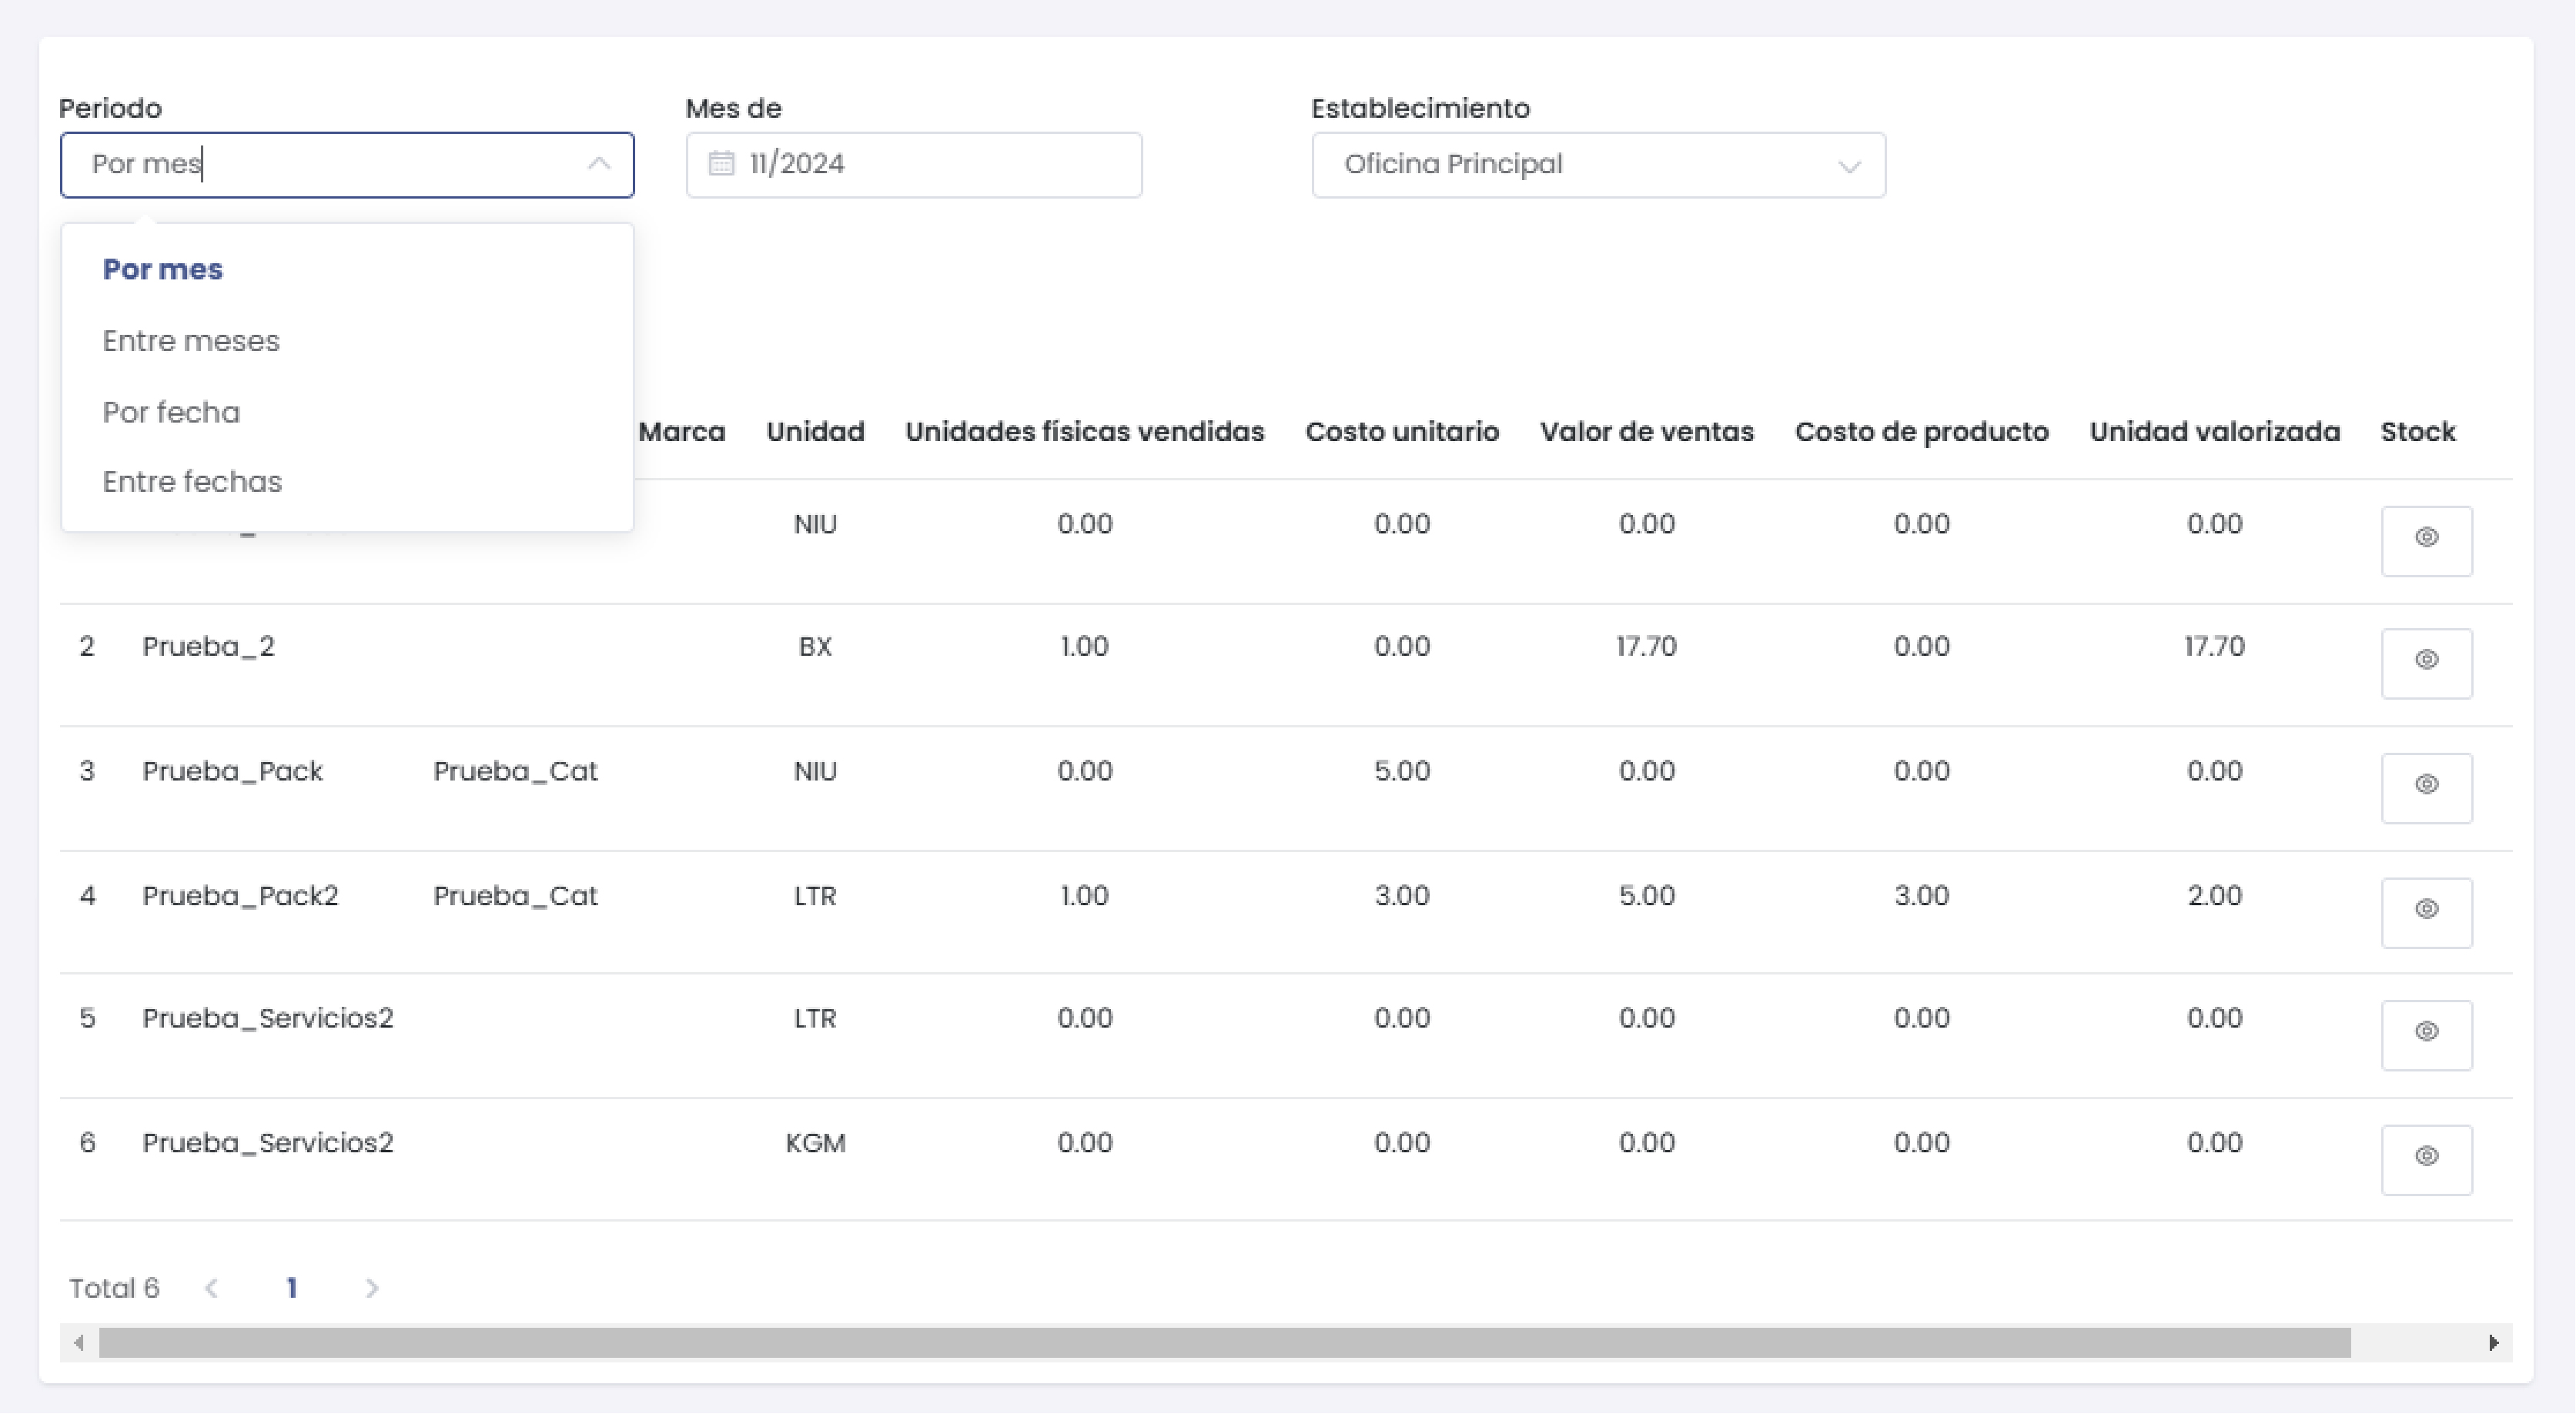Click the horizontal scrollbar thumb
The image size is (2576, 1414).
(x=1224, y=1343)
